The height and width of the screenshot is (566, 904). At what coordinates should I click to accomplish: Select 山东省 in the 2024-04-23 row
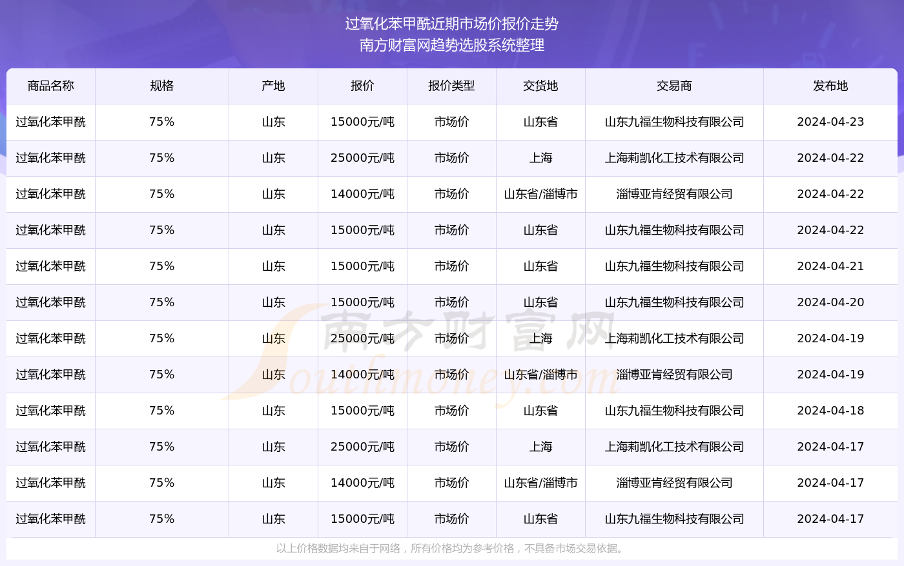coord(540,122)
